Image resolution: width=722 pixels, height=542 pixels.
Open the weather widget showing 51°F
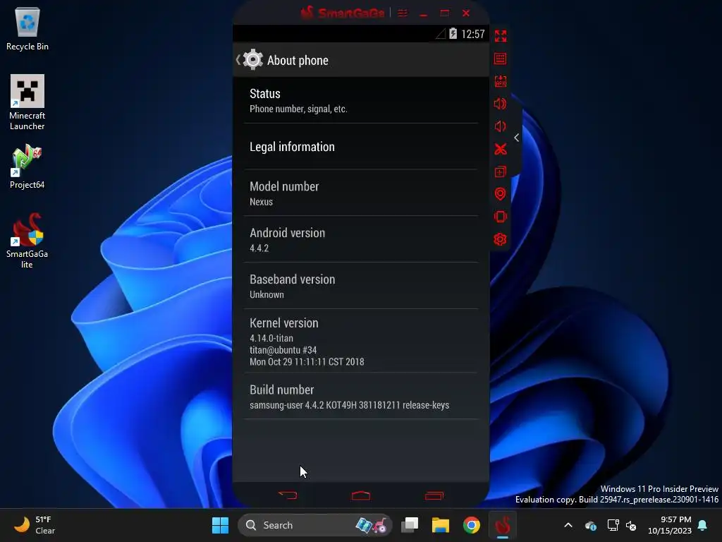35,525
